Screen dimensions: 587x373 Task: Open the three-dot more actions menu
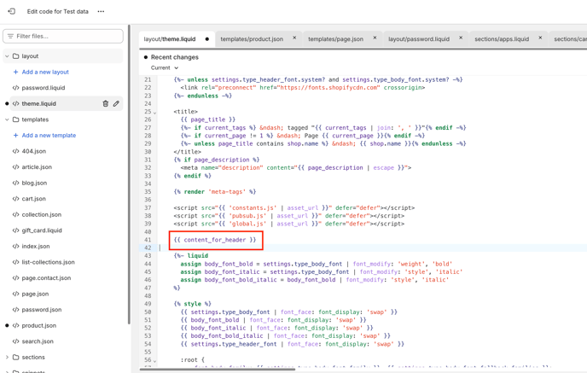click(101, 11)
